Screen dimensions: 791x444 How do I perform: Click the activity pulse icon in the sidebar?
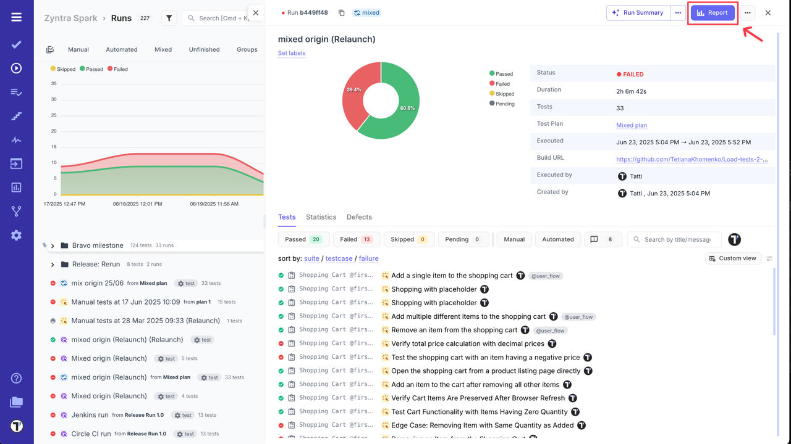tap(16, 139)
